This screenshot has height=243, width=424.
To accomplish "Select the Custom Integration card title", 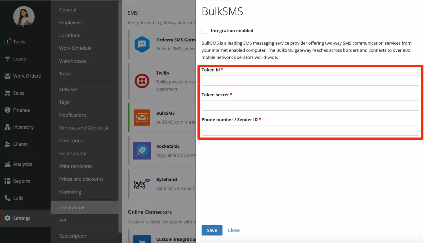I will tap(176, 239).
